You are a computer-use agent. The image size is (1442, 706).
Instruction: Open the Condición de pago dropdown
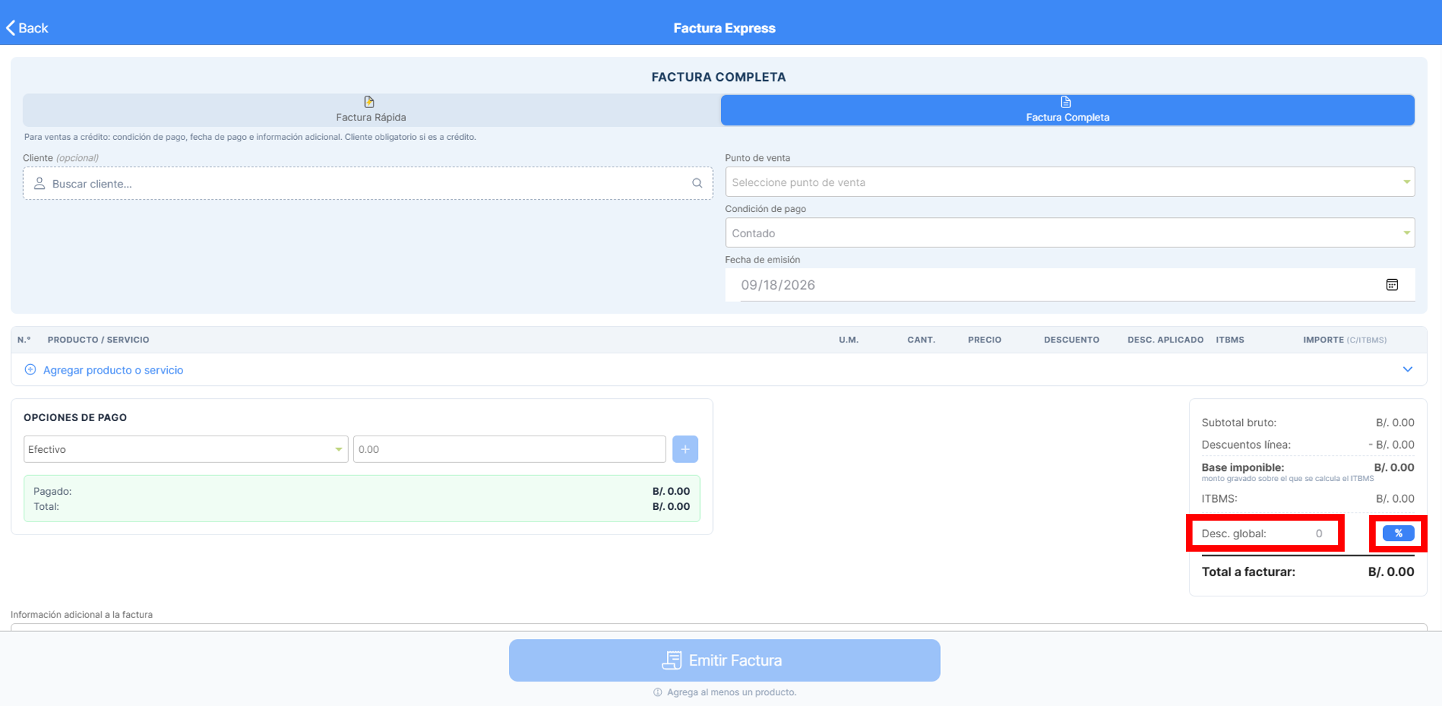point(1070,233)
